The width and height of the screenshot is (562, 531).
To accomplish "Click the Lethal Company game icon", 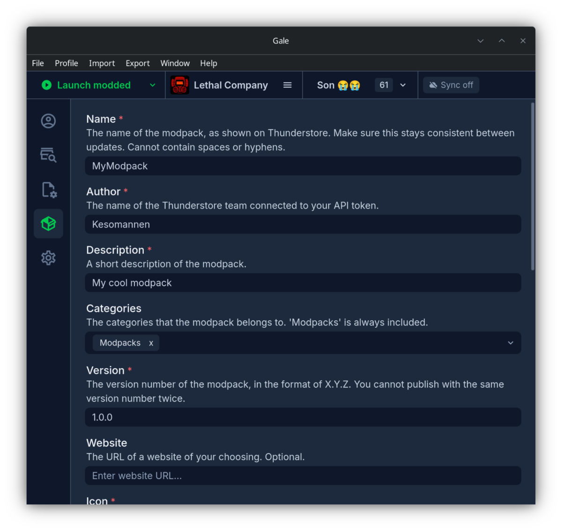I will [180, 85].
